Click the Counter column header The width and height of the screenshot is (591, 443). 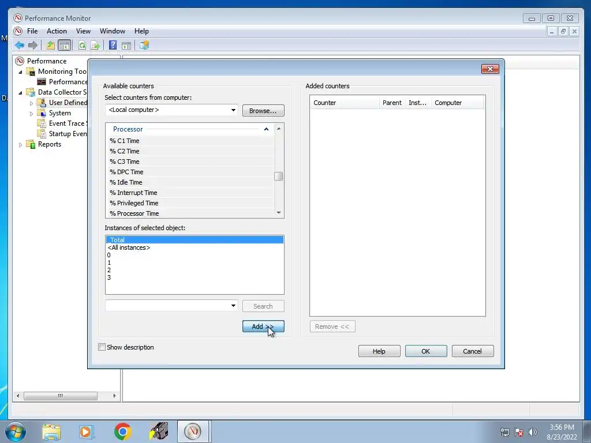pos(345,103)
